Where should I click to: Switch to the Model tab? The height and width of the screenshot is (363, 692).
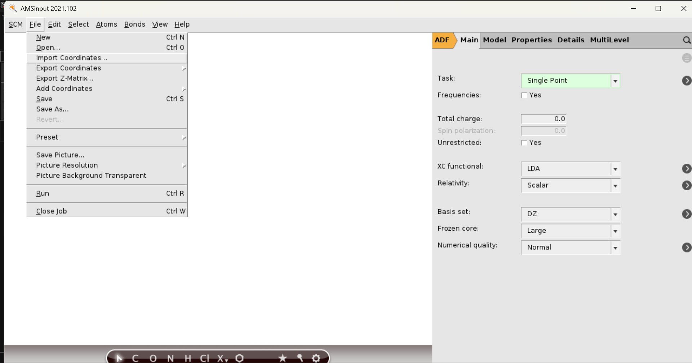(494, 40)
